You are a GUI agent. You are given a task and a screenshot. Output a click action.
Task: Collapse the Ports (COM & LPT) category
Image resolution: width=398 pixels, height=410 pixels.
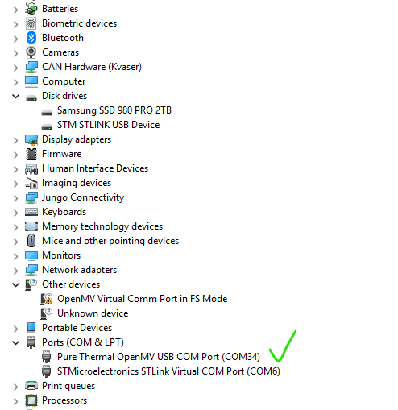[x=16, y=342]
